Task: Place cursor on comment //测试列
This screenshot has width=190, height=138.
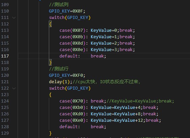Action: (59, 5)
